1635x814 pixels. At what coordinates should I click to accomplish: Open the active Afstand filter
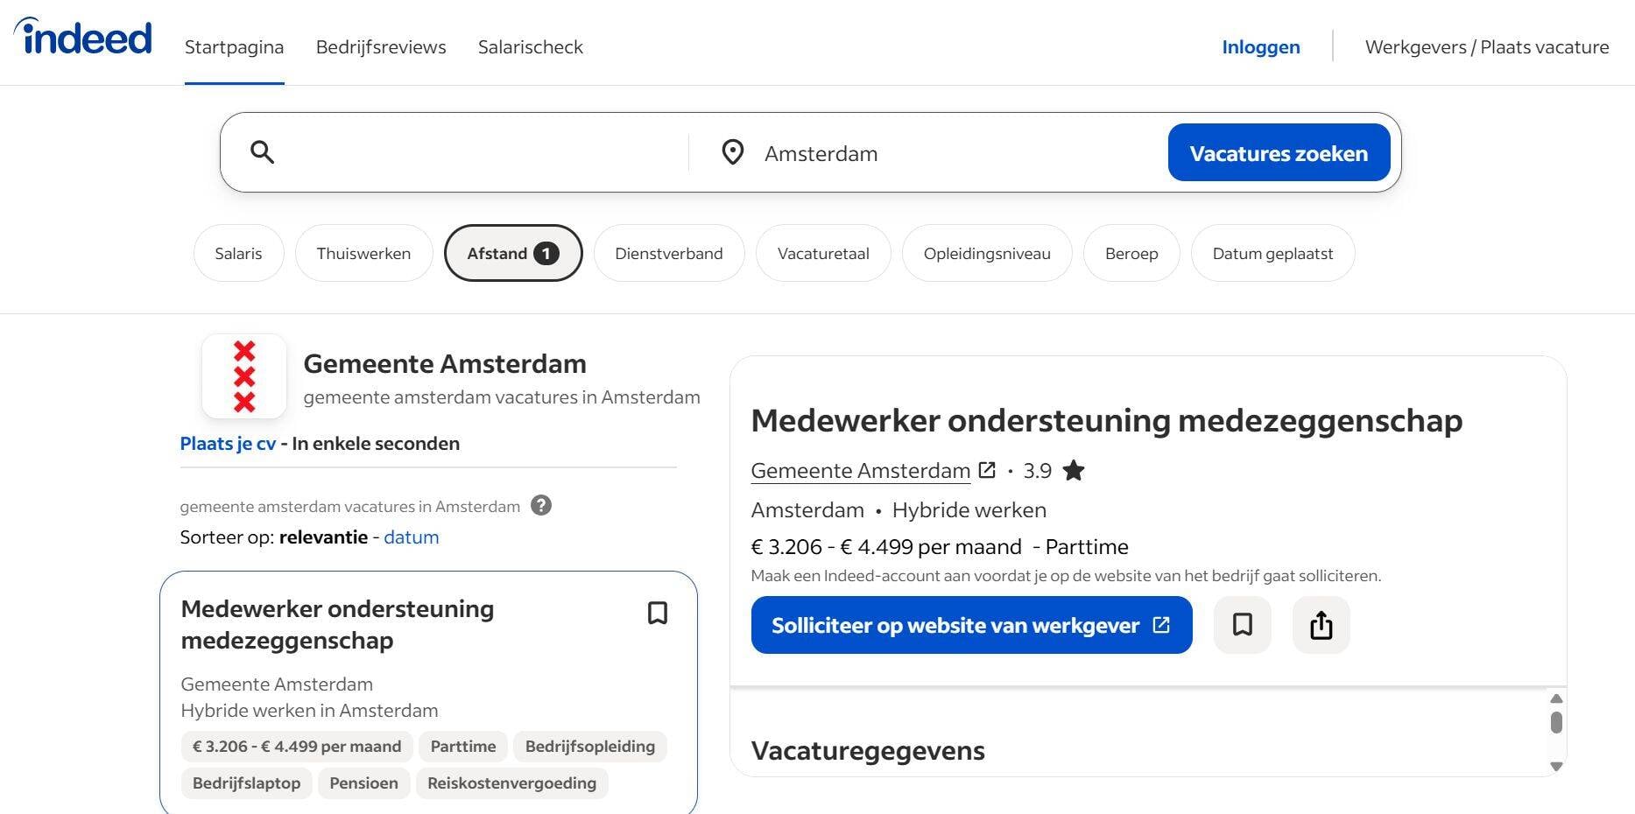point(513,253)
